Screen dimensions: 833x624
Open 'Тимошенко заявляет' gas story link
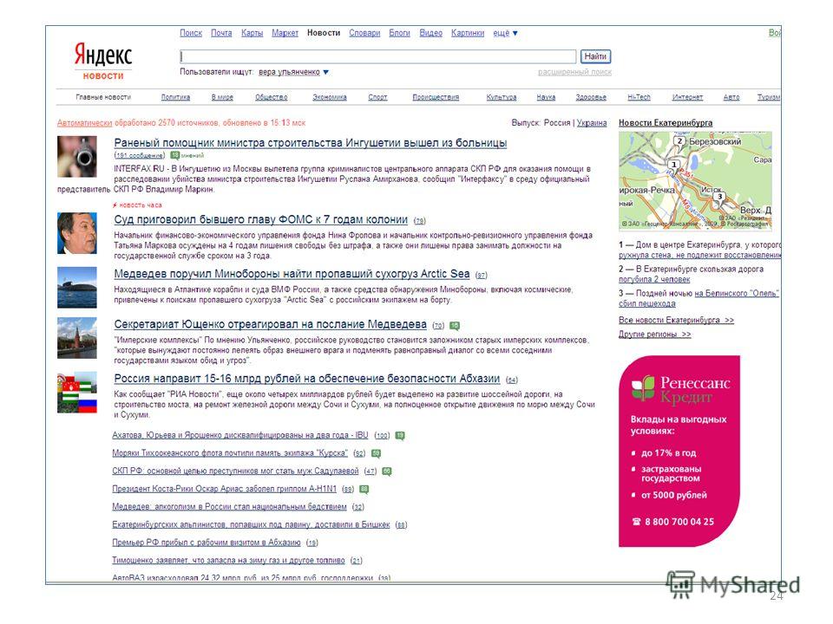point(228,561)
